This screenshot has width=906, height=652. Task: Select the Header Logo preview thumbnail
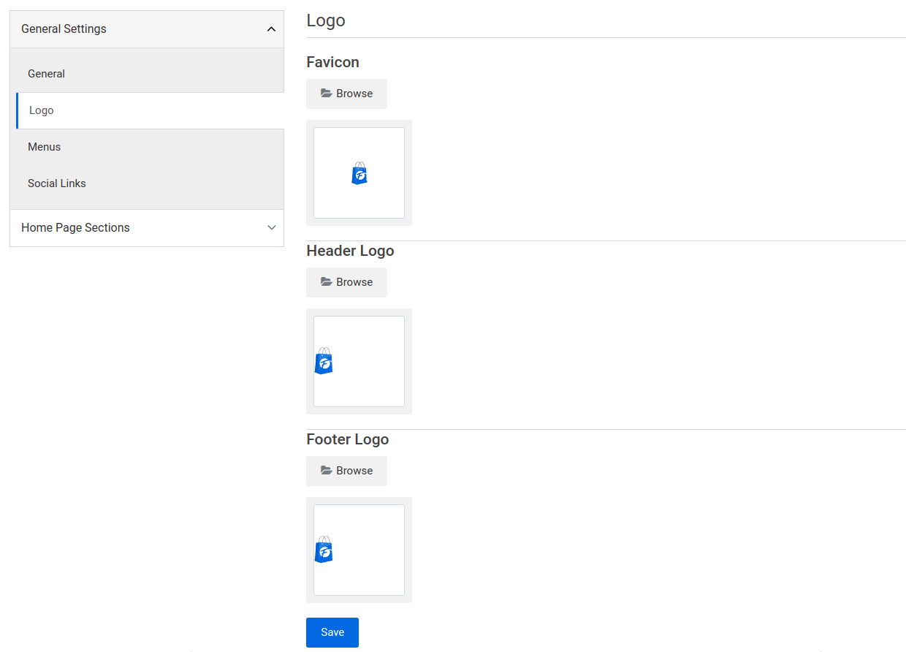click(359, 361)
